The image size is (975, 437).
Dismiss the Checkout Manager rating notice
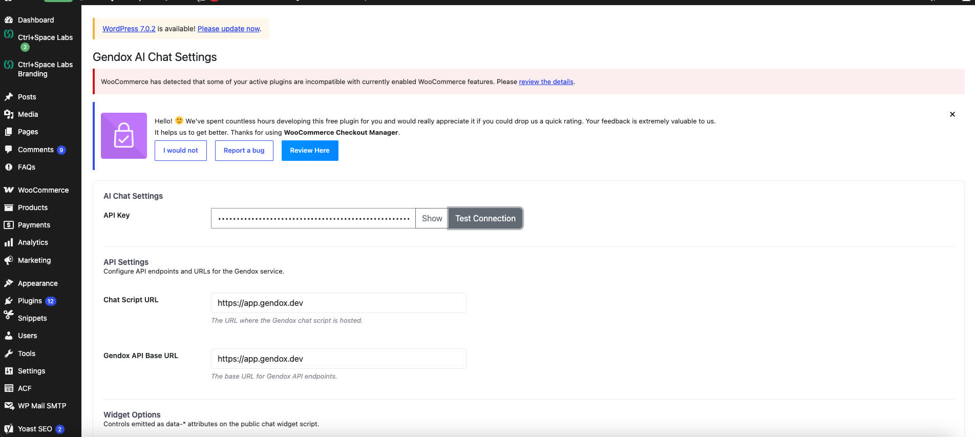(x=952, y=114)
